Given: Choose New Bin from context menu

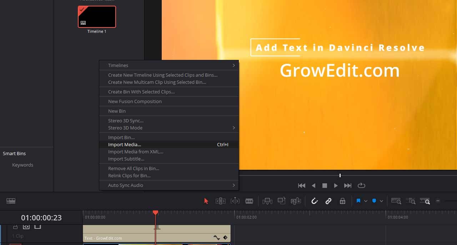Looking at the screenshot, I should pyautogui.click(x=169, y=111).
